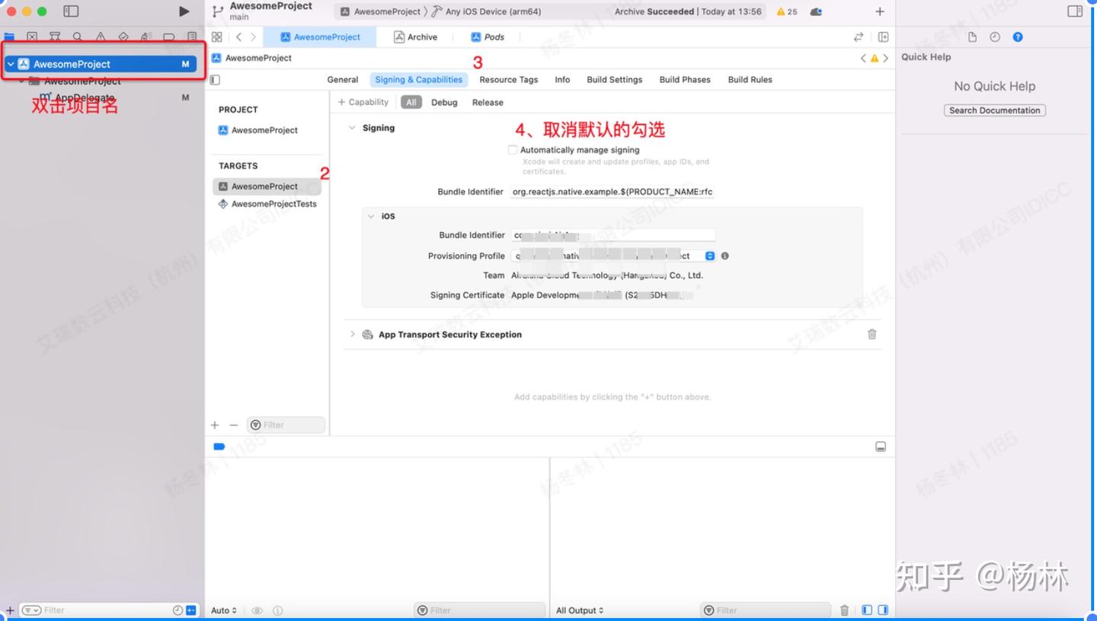
Task: Run the project with the play button
Action: pos(184,11)
